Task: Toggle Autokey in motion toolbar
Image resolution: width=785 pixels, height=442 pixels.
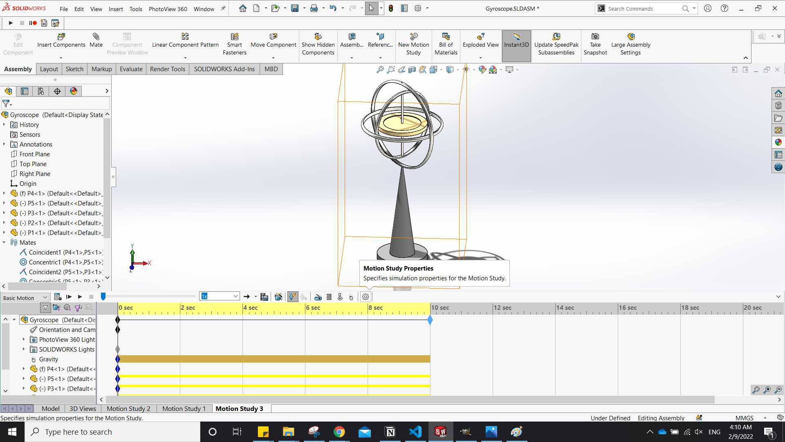Action: [293, 297]
